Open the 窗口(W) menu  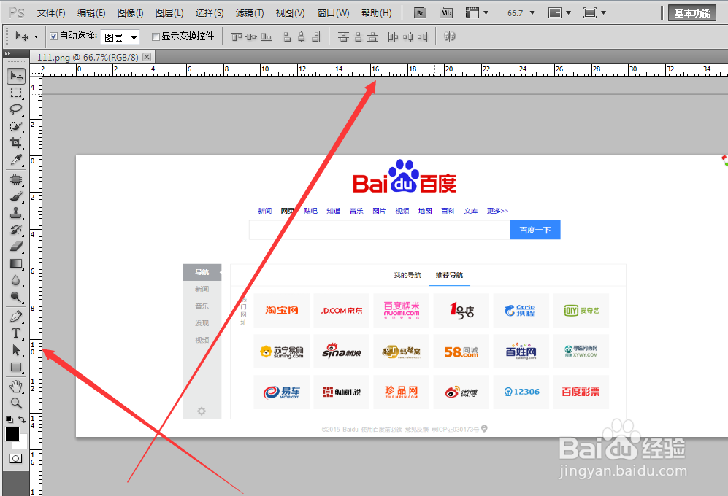pos(334,13)
